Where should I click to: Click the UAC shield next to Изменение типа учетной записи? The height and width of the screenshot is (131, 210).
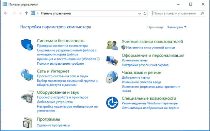pyautogui.click(x=123, y=47)
